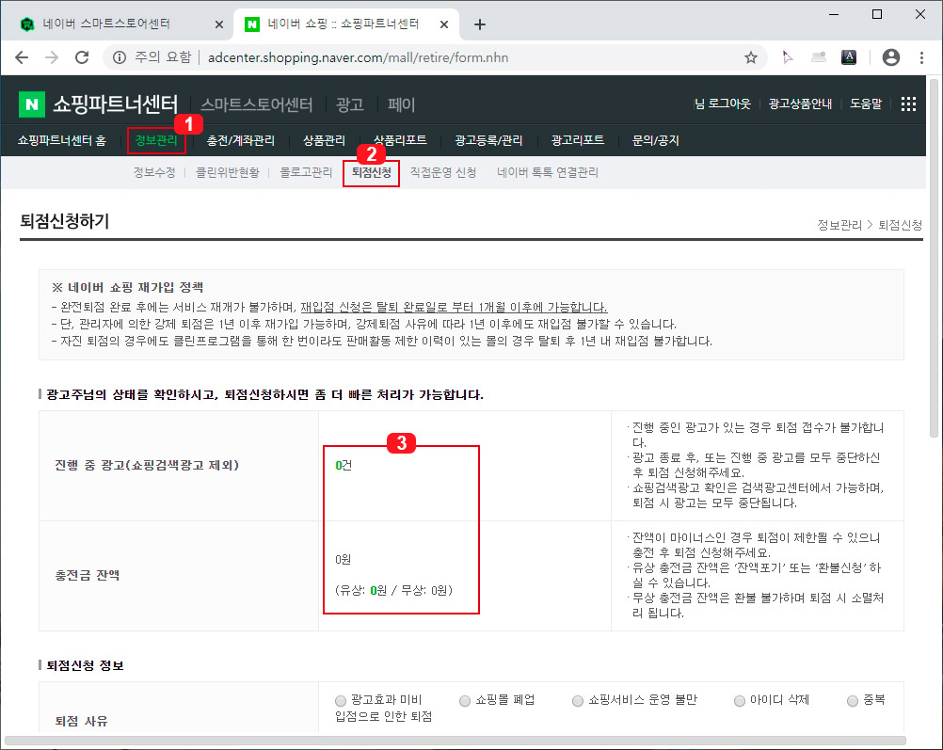Screen dimensions: 943x750
Task: Select the 직접운영 신청 submenu
Action: [x=443, y=172]
